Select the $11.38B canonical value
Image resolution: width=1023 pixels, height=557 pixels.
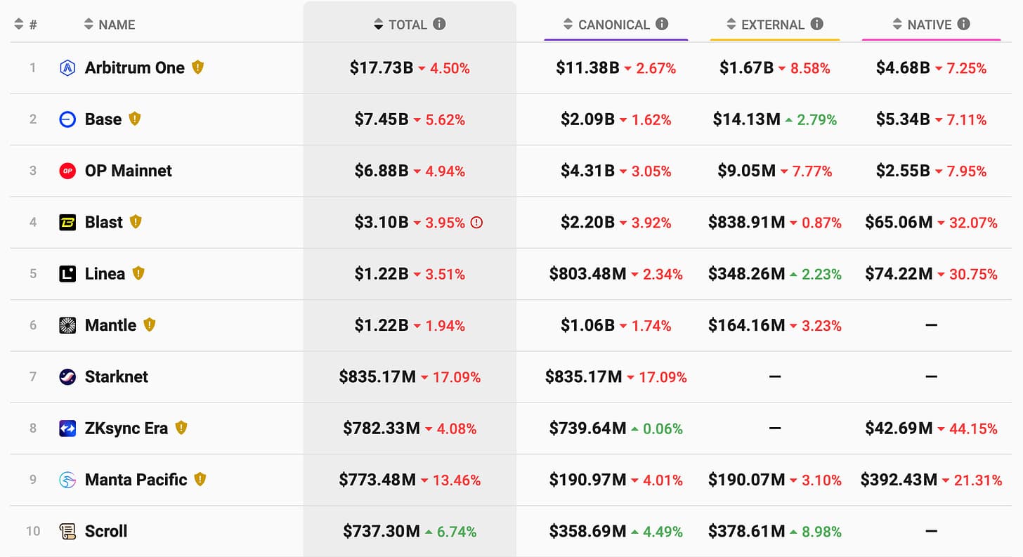pos(587,68)
